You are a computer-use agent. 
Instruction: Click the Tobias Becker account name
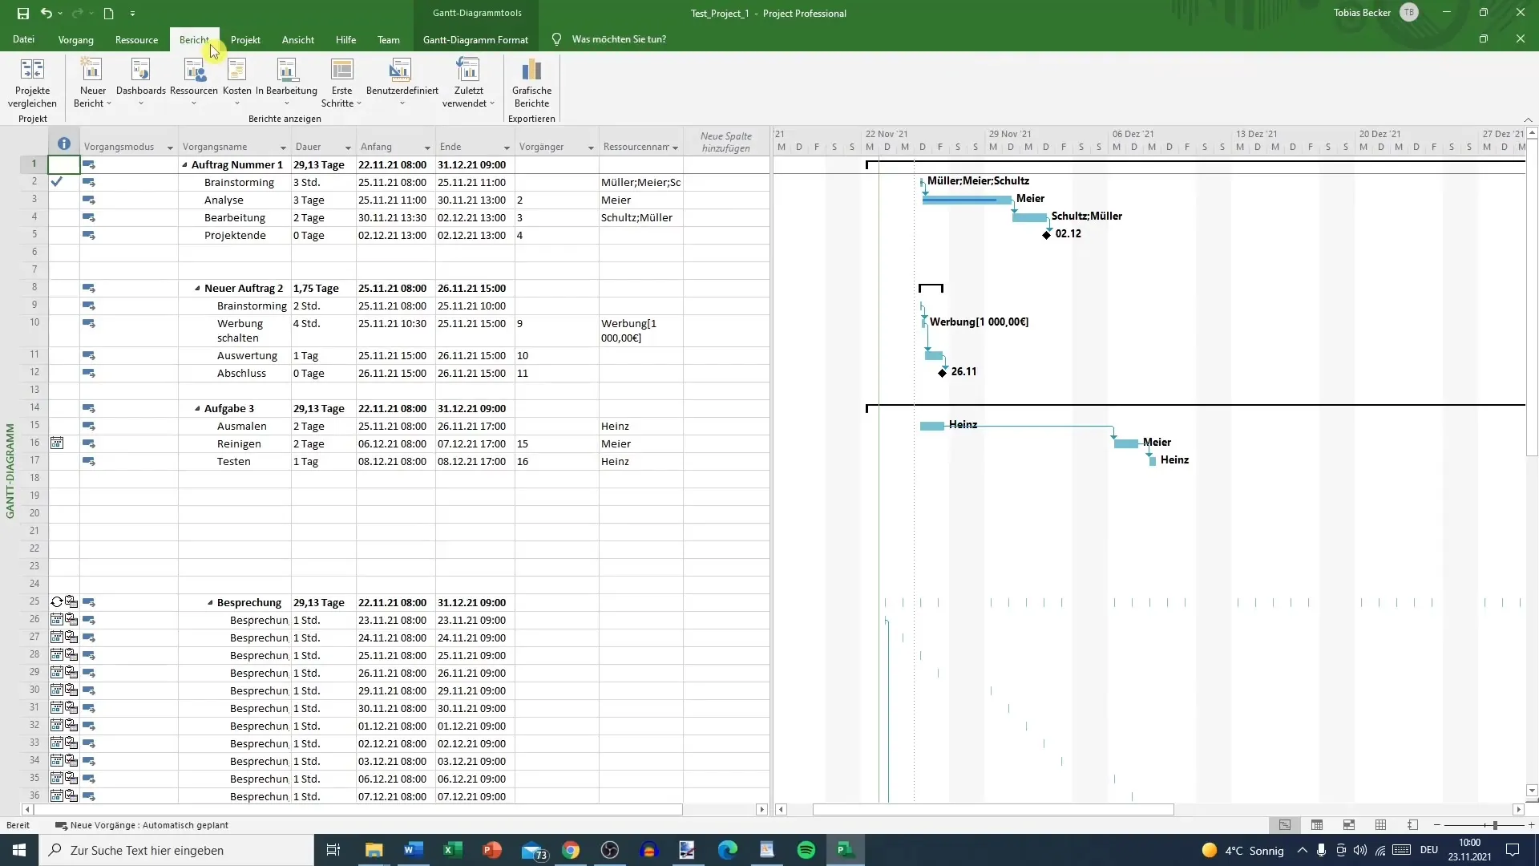pos(1362,13)
